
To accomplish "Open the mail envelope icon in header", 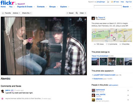I will coord(112,2).
